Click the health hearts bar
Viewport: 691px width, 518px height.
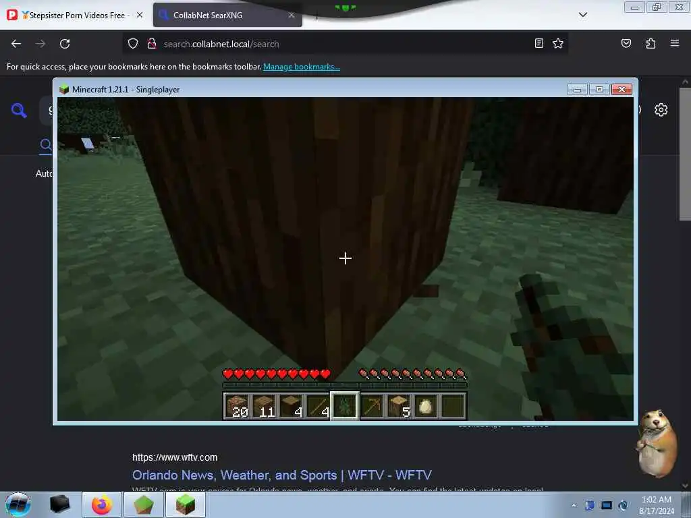pos(277,374)
